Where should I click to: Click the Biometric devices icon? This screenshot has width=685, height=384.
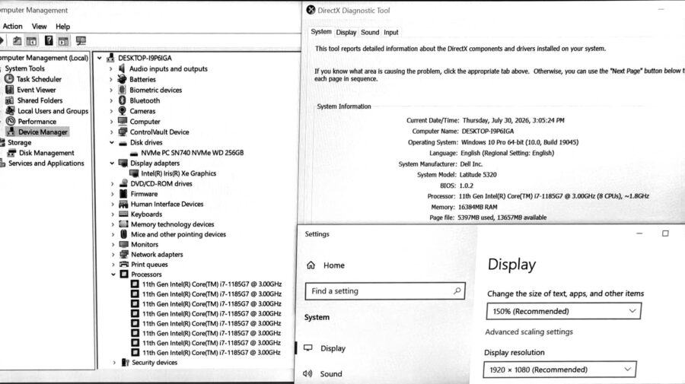[x=123, y=90]
